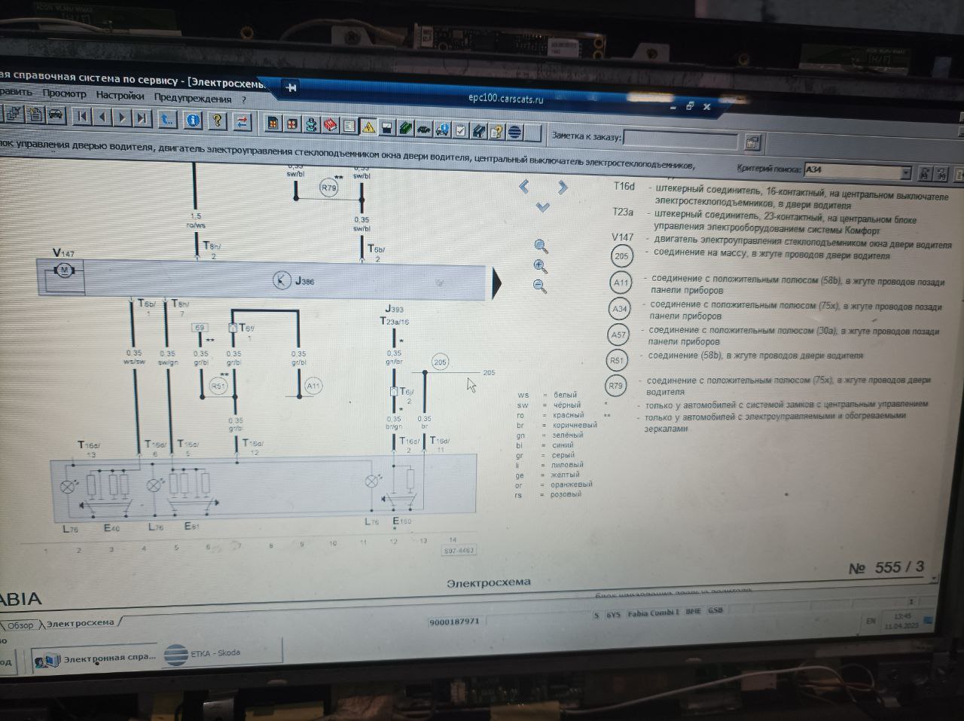Click the clipboard document icon in toolbar
The image size is (964, 721).
35,115
